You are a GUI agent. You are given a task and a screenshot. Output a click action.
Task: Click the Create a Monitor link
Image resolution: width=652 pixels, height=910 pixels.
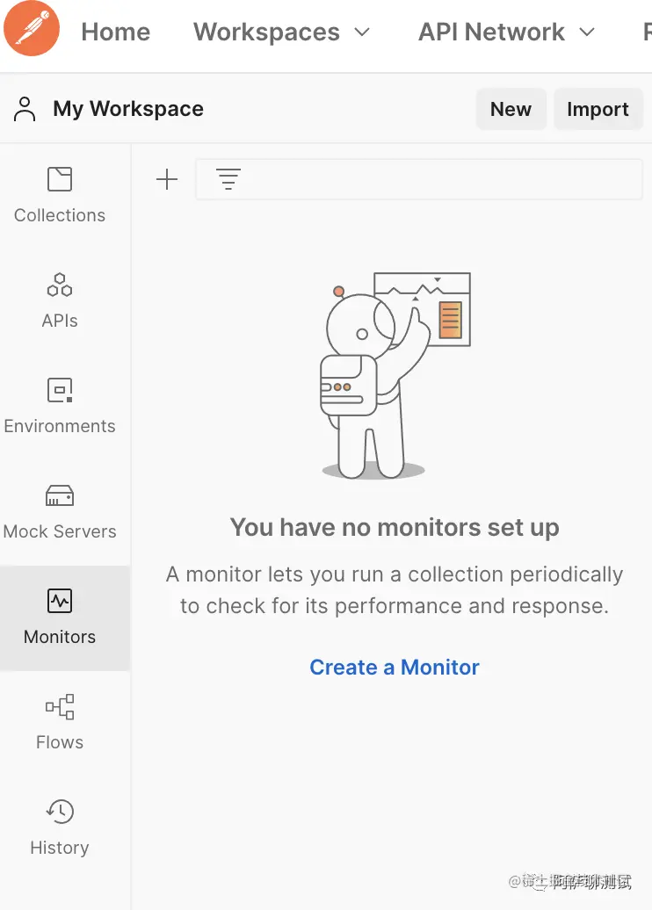(x=395, y=668)
